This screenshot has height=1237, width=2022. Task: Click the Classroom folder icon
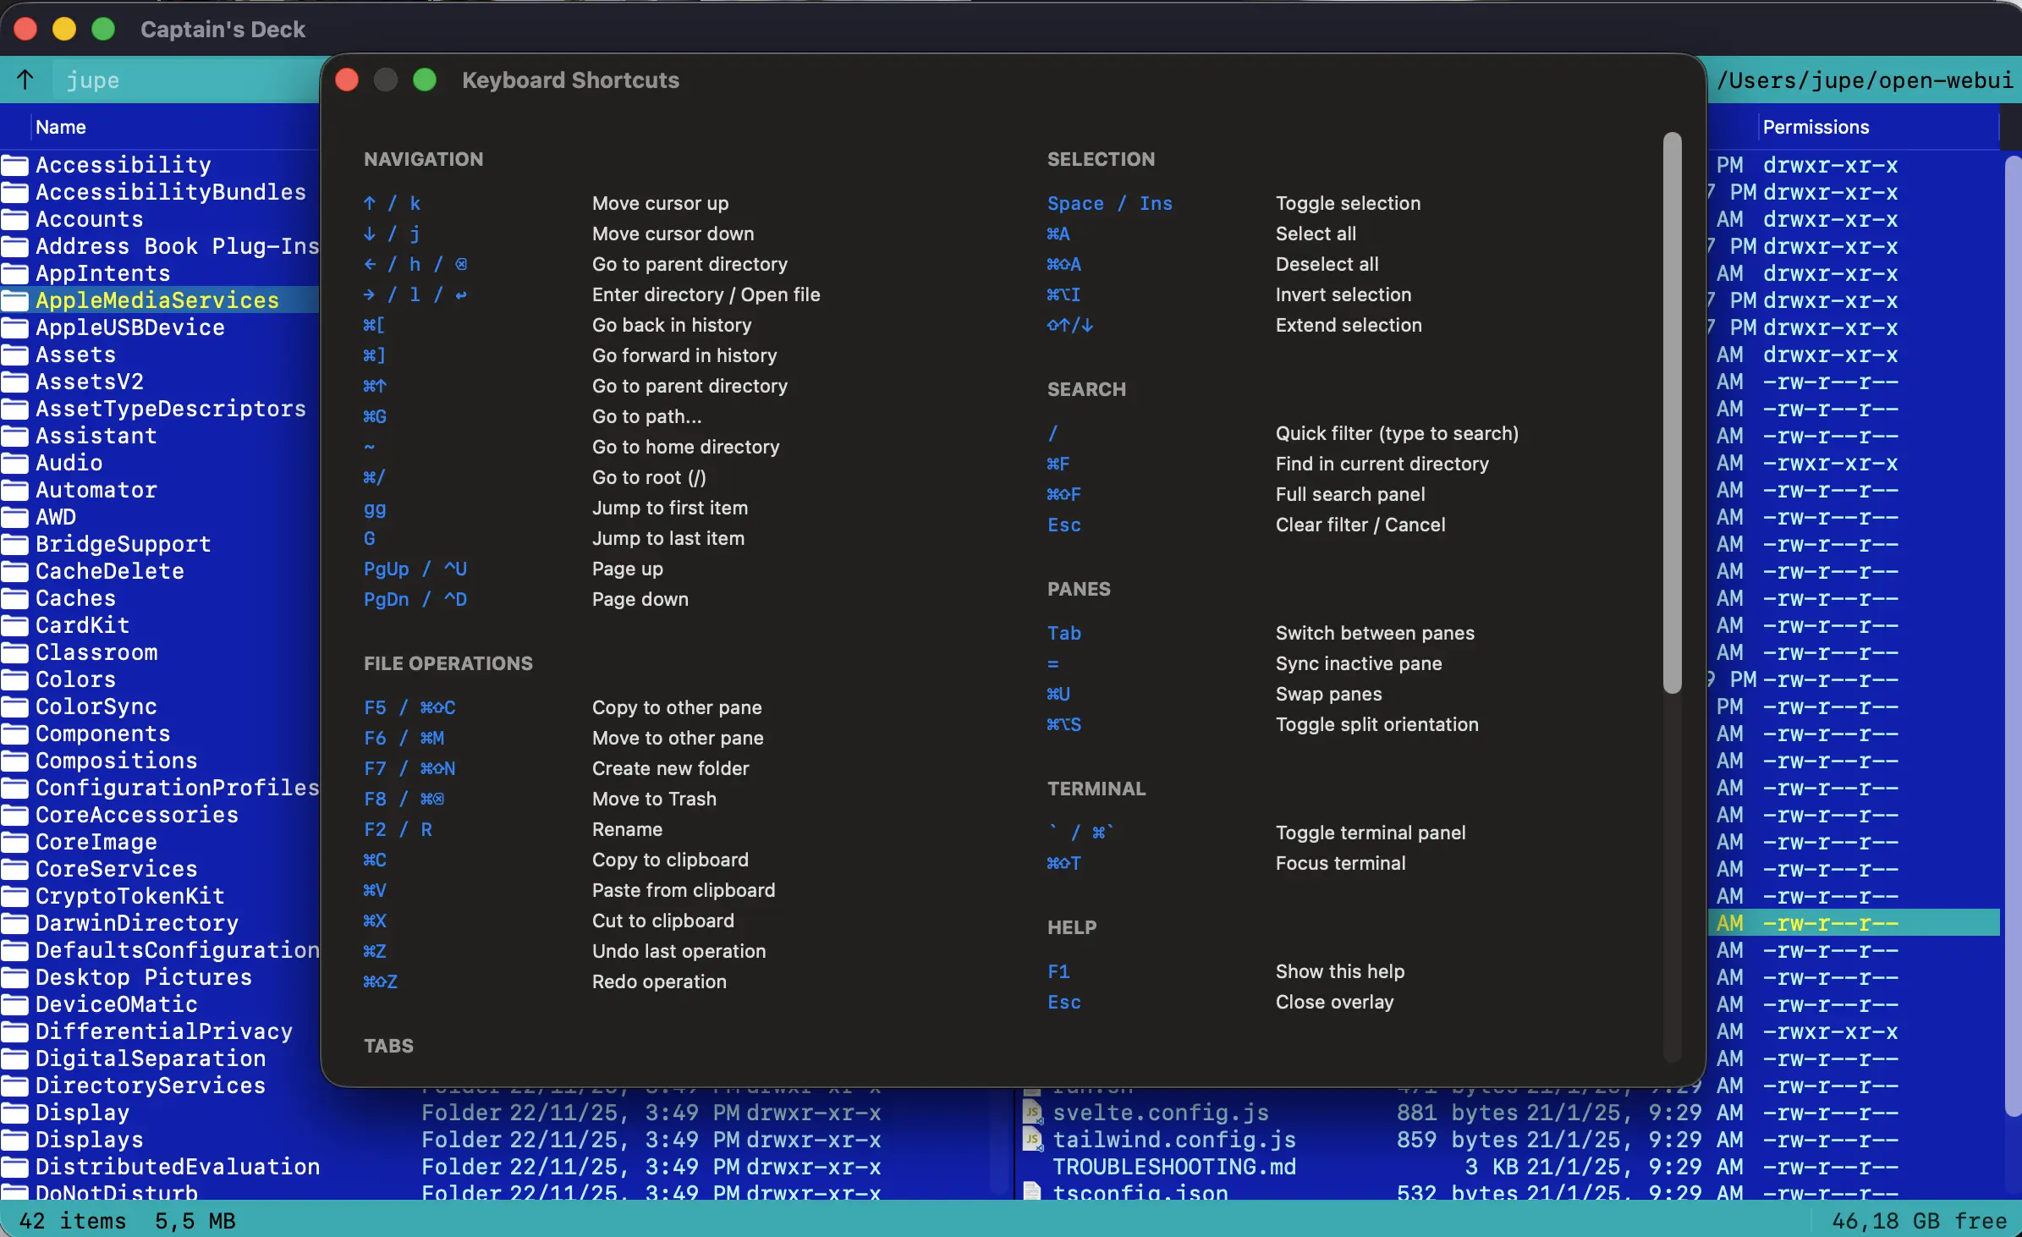[x=14, y=652]
